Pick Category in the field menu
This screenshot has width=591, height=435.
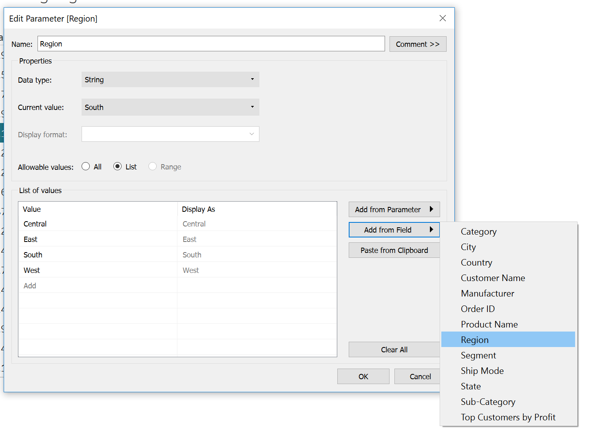click(478, 231)
